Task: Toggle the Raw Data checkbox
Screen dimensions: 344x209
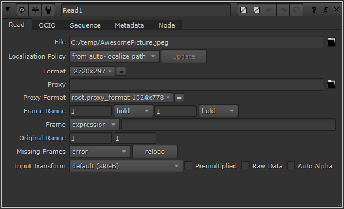Action: click(x=245, y=165)
